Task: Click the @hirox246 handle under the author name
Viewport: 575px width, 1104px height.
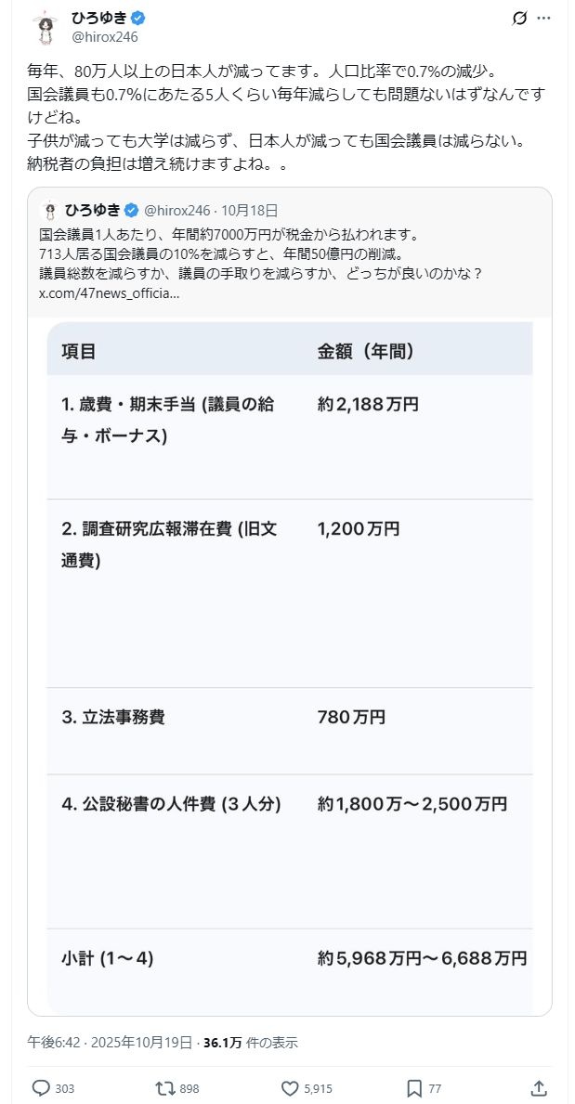Action: pos(105,37)
